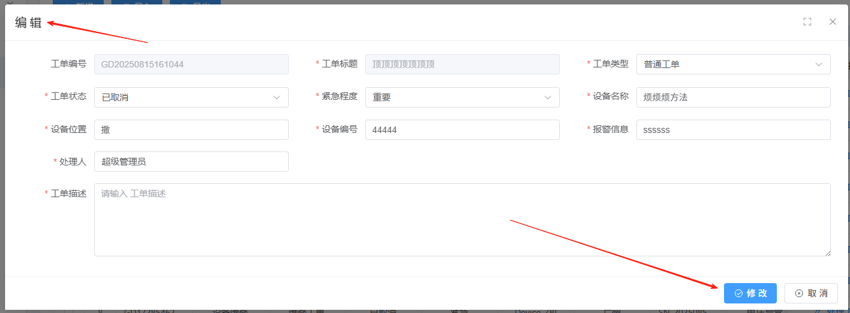Expand the 已取消 status selector
This screenshot has width=850, height=313.
(x=185, y=97)
